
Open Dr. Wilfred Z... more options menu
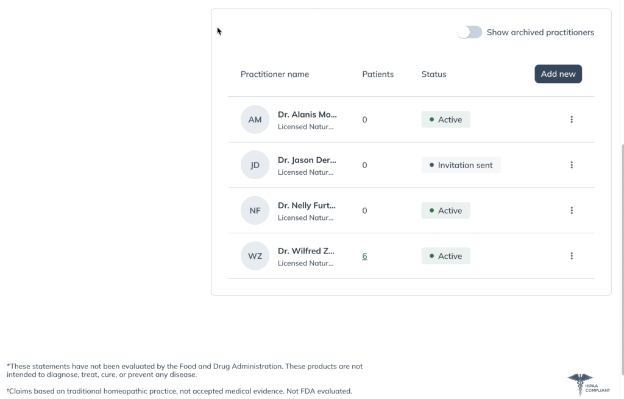click(572, 256)
